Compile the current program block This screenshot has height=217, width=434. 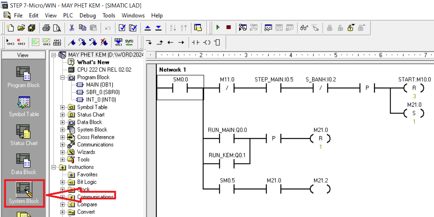(122, 28)
